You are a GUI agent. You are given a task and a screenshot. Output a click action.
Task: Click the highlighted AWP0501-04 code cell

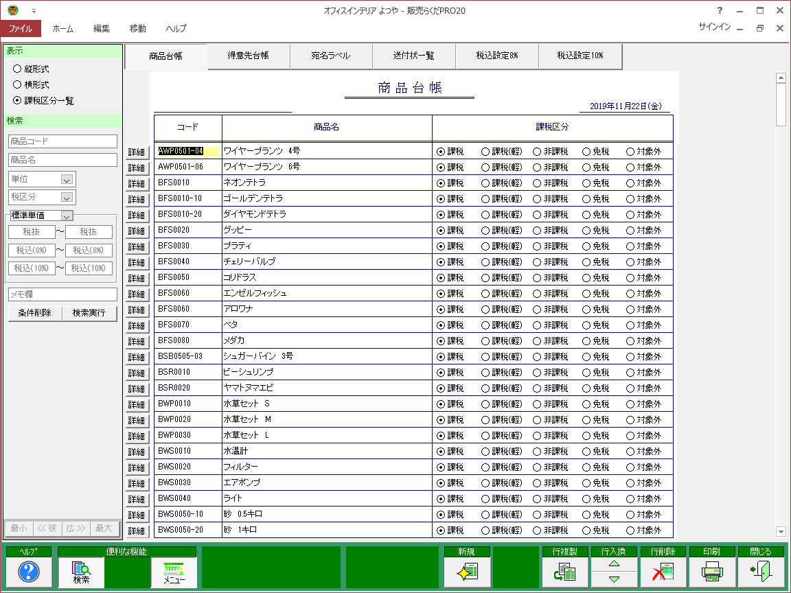coord(187,151)
